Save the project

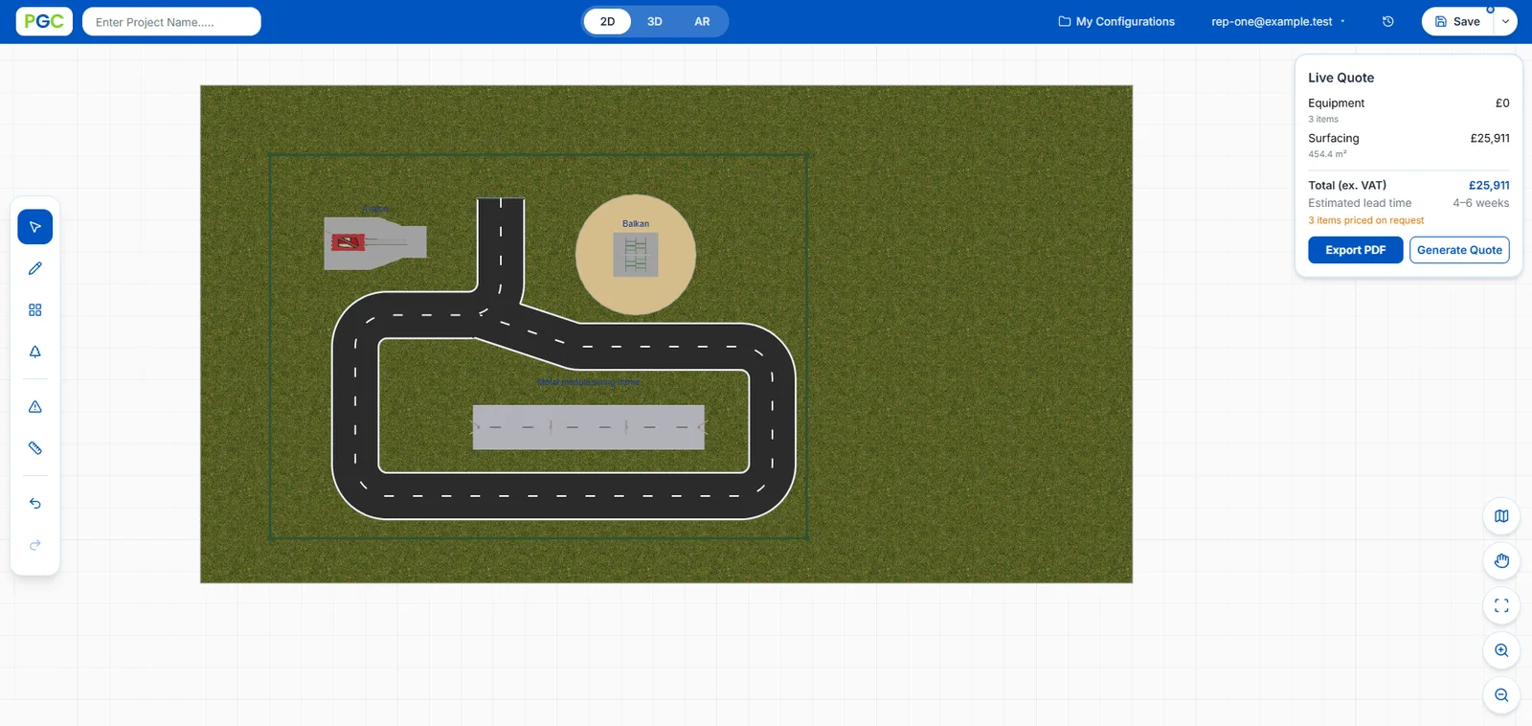pyautogui.click(x=1457, y=21)
